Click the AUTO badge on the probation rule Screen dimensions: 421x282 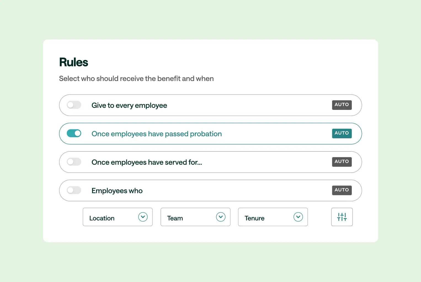point(342,133)
